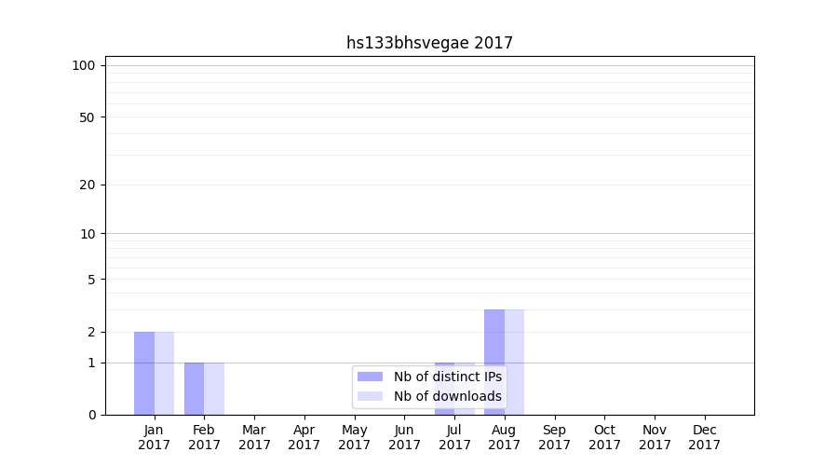Select the February distinct IPs bar
Image resolution: width=838 pixels, height=466 pixels.
(194, 389)
